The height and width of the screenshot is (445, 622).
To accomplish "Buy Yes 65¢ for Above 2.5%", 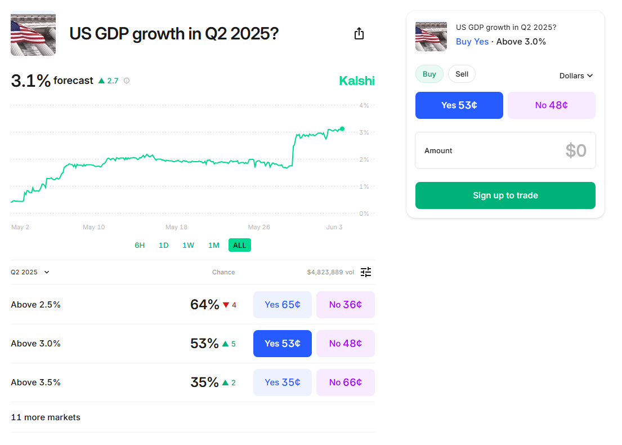I will coord(283,305).
